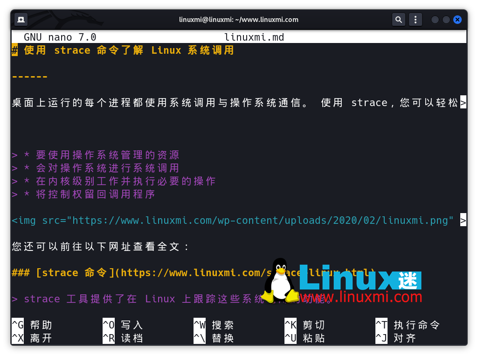The height and width of the screenshot is (357, 478).
Task: Close the terminal window
Action: [457, 19]
